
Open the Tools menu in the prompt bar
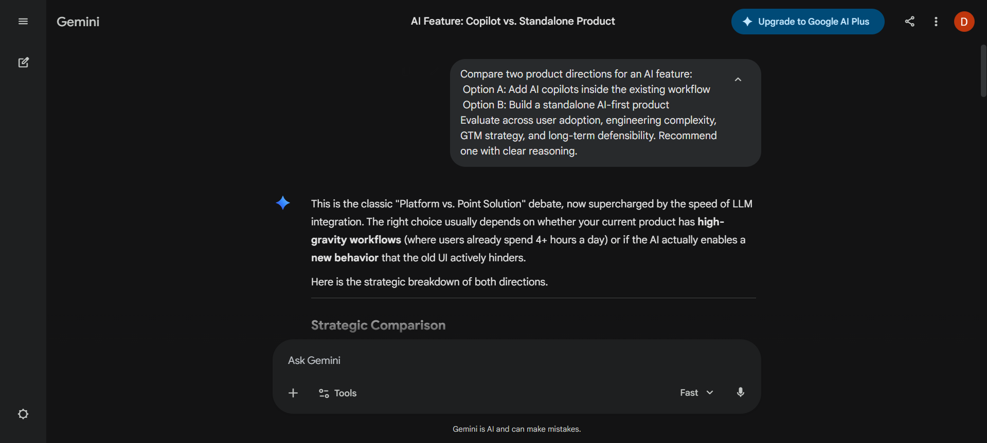(337, 393)
